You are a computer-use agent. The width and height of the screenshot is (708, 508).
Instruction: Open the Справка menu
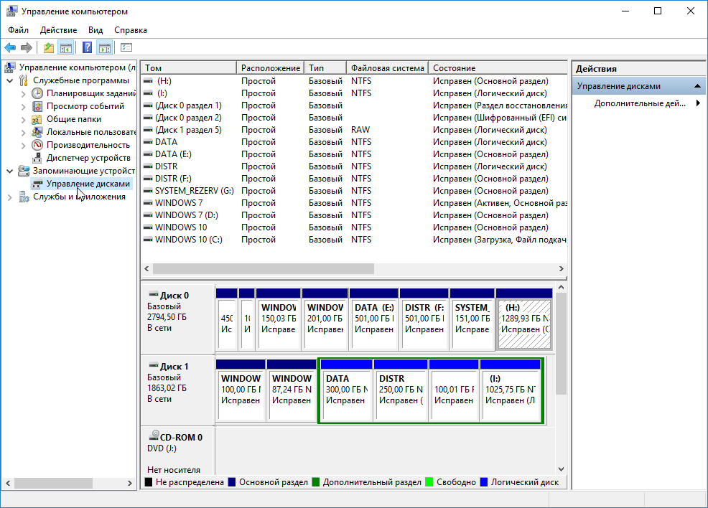tap(131, 30)
